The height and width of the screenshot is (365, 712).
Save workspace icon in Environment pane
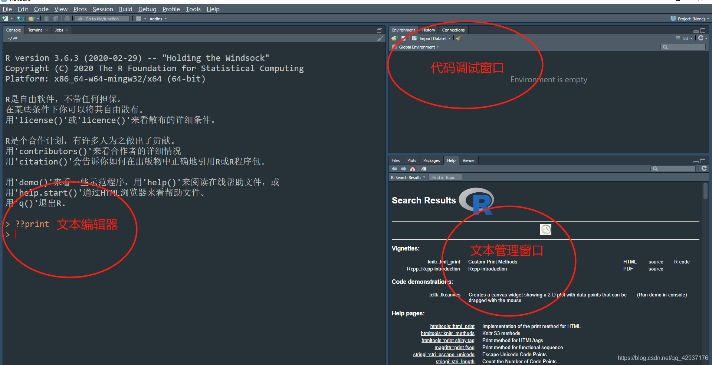point(403,39)
